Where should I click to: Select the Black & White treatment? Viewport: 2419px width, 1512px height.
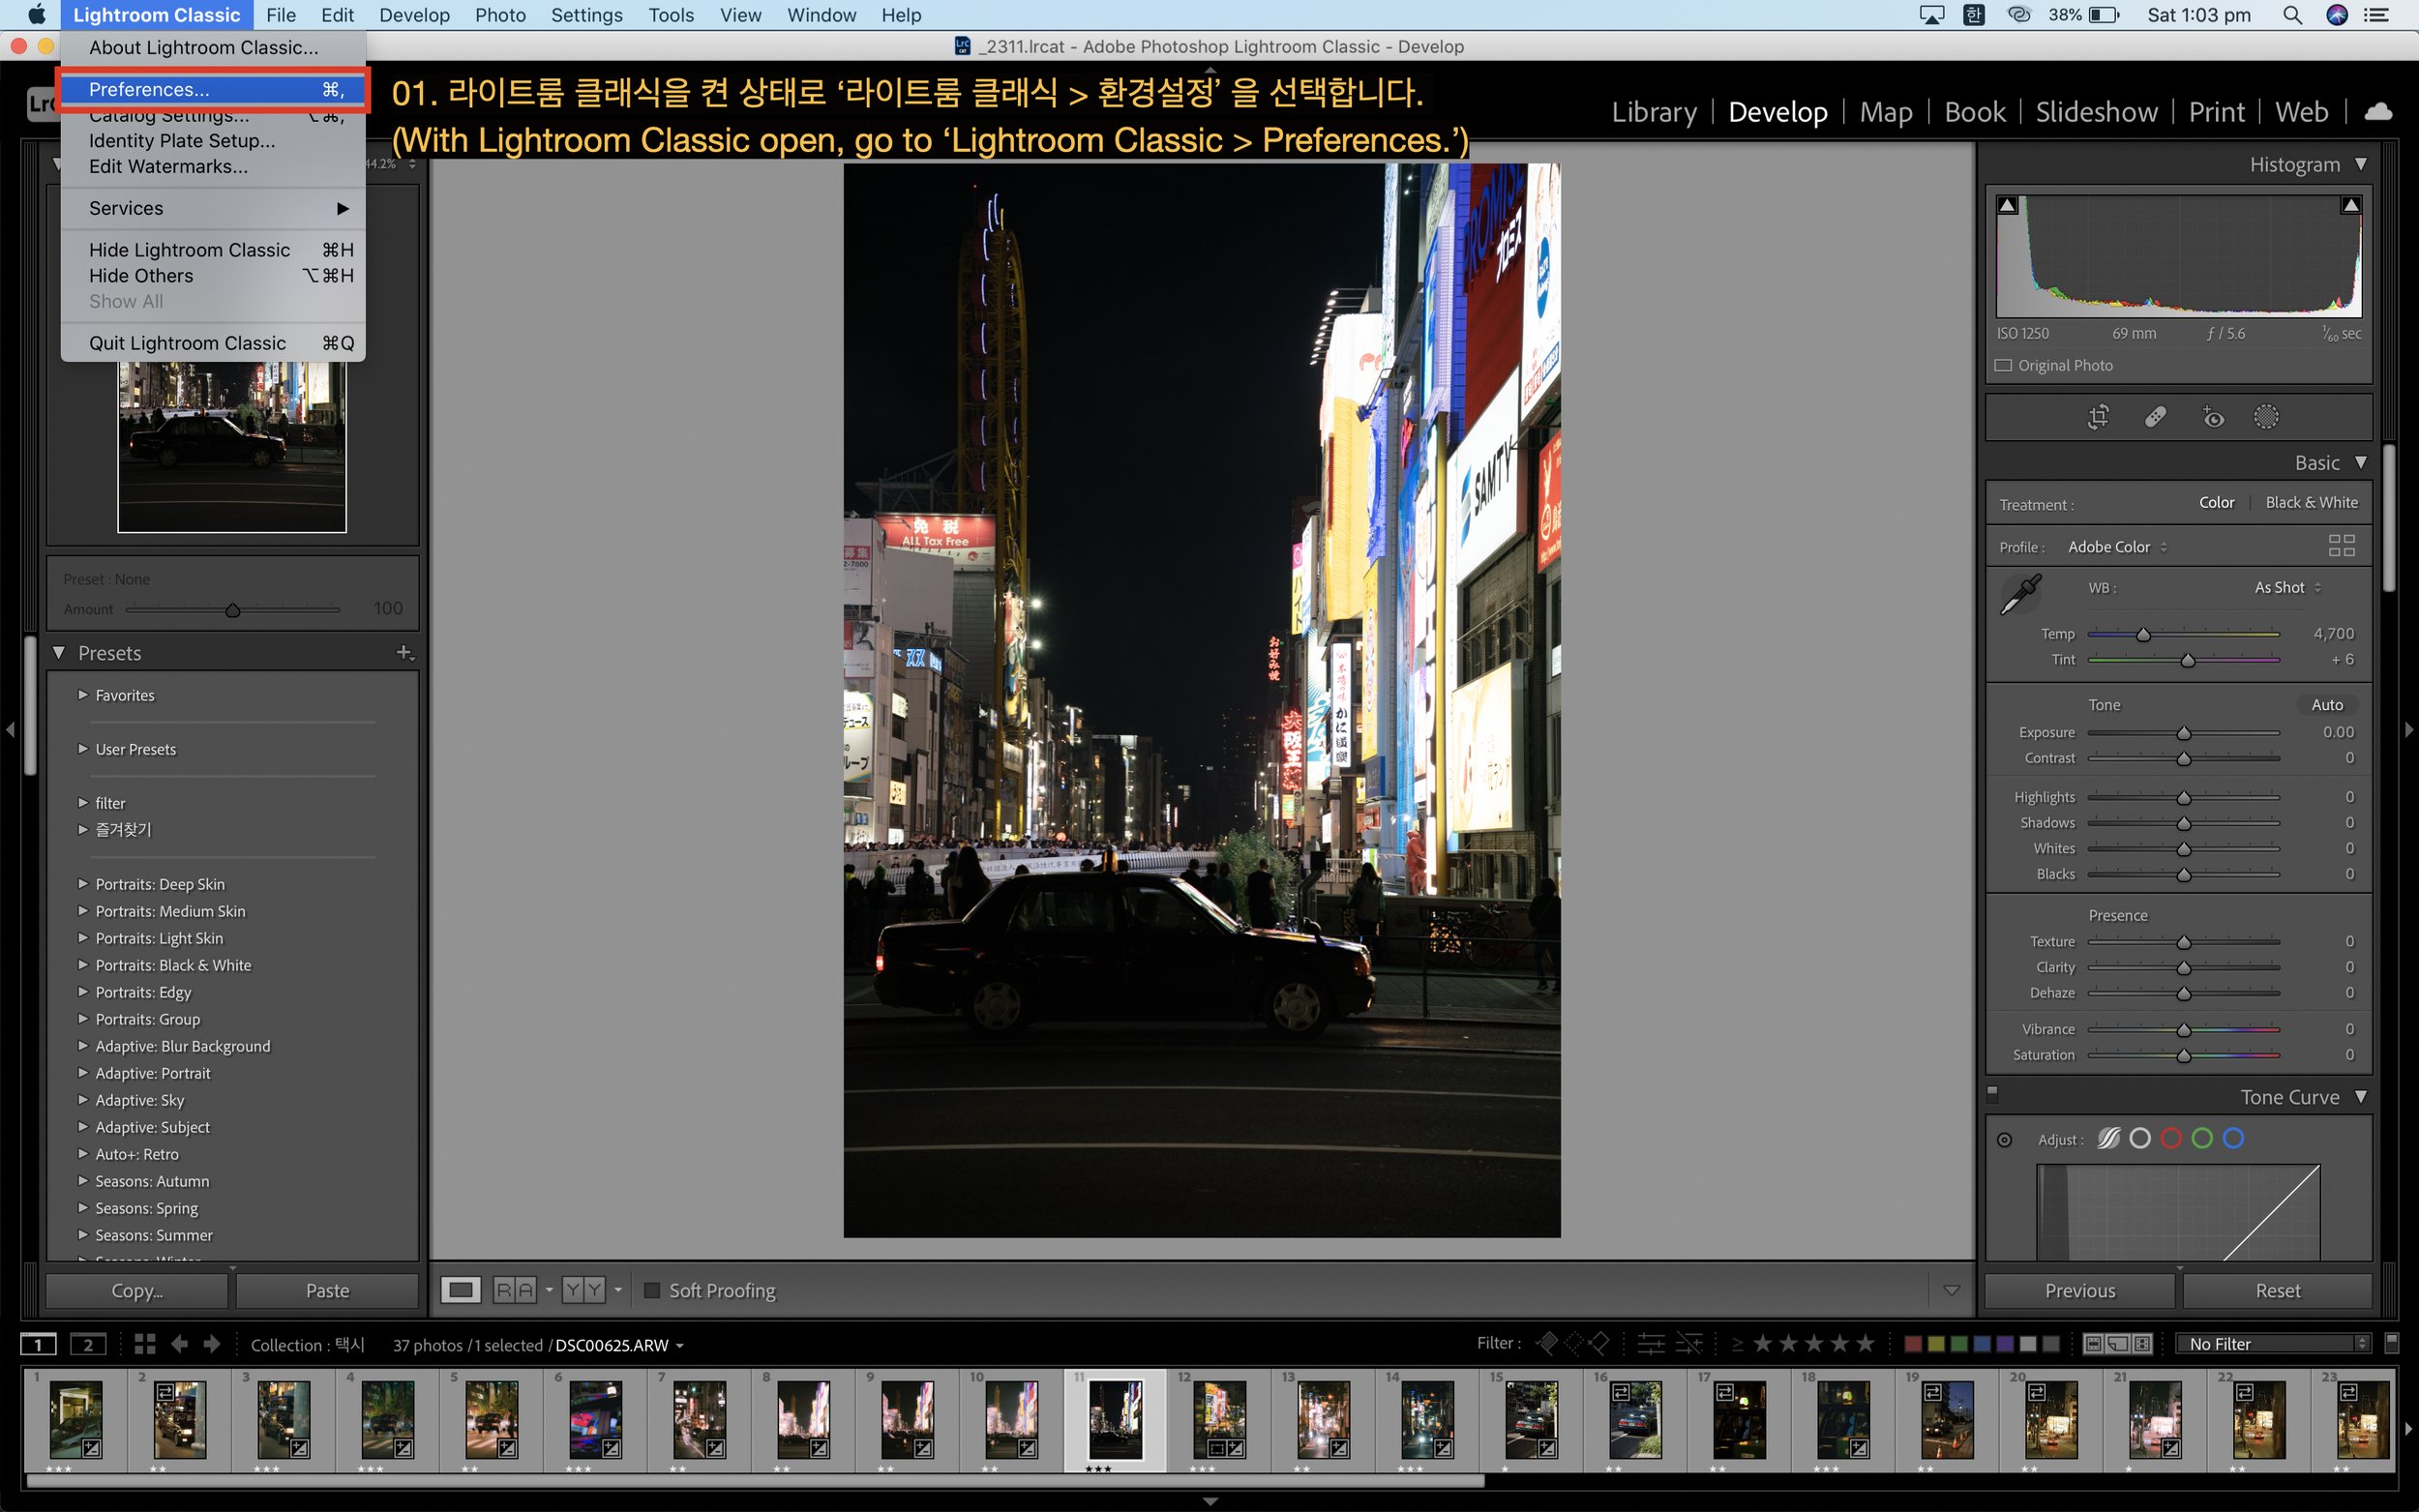pyautogui.click(x=2311, y=503)
